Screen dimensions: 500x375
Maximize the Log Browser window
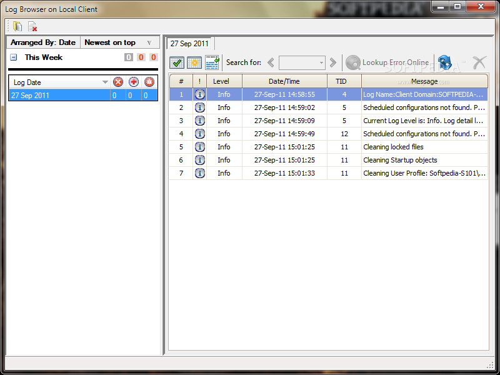(x=457, y=7)
